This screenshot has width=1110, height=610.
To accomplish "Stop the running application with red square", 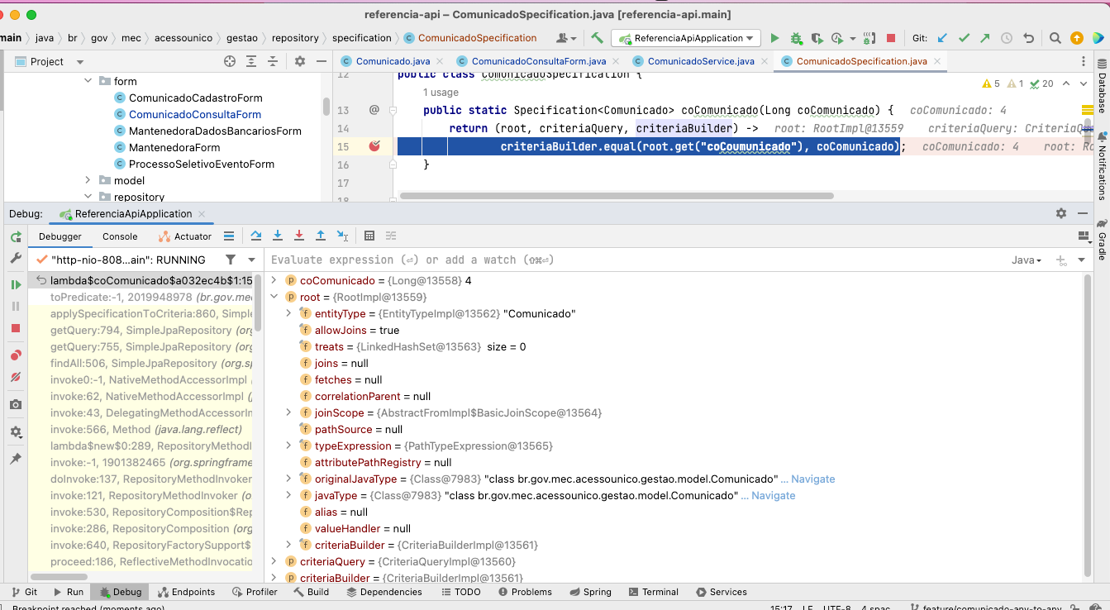I will click(x=891, y=38).
